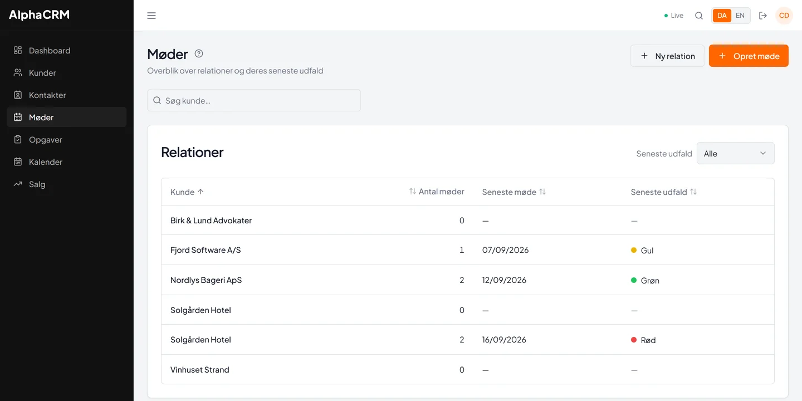Image resolution: width=802 pixels, height=401 pixels.
Task: Click the Opgaver clipboard icon in sidebar
Action: (x=18, y=139)
